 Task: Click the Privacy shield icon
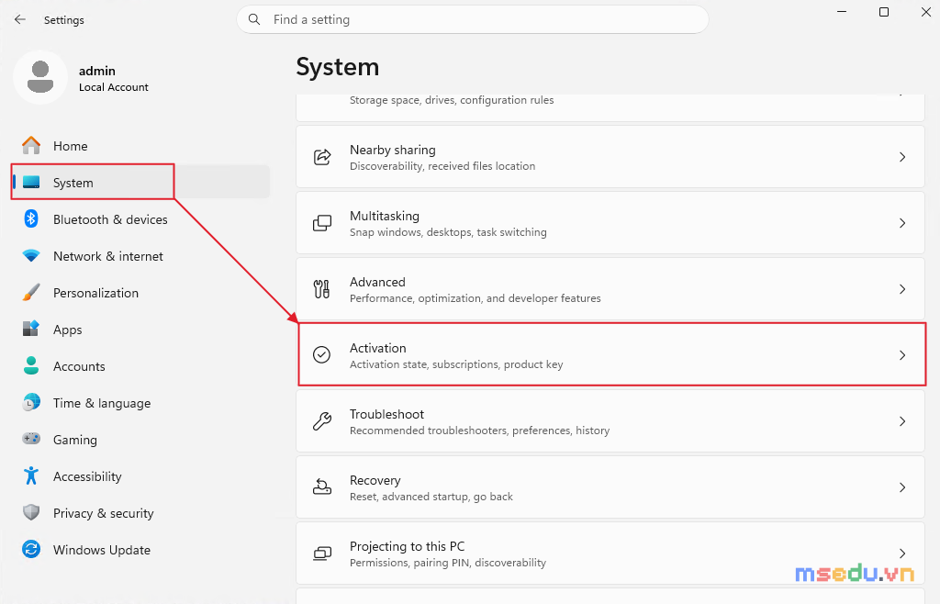coord(31,512)
